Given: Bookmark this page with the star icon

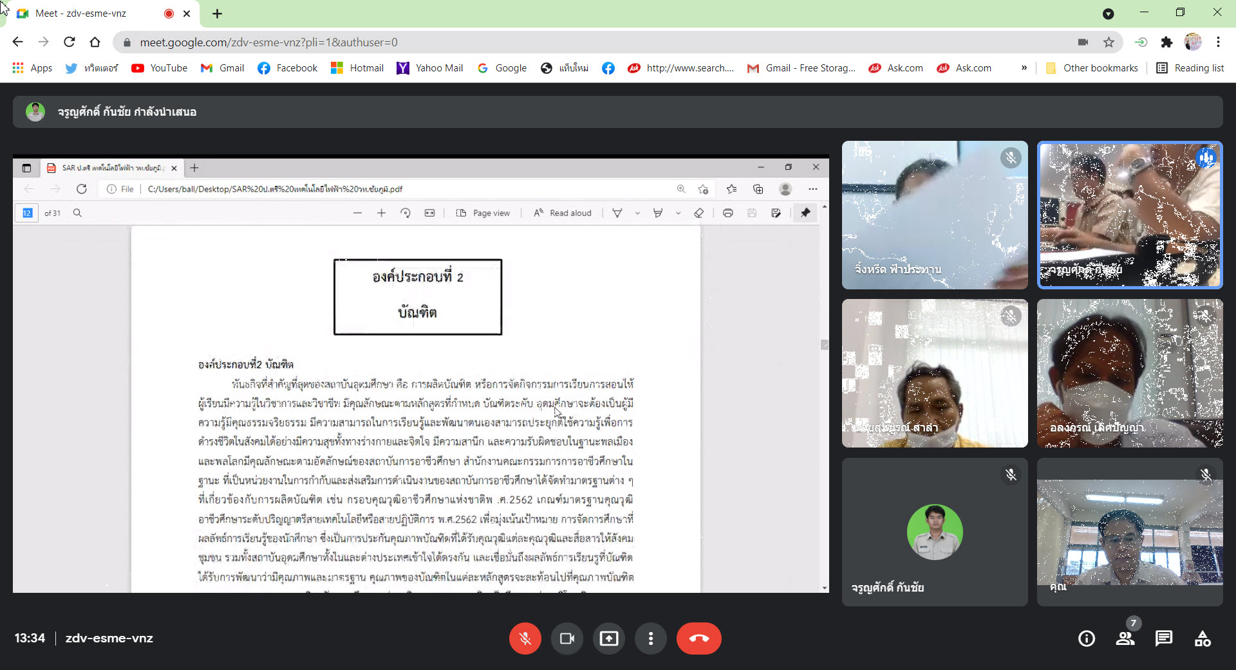Looking at the screenshot, I should click(x=1109, y=42).
